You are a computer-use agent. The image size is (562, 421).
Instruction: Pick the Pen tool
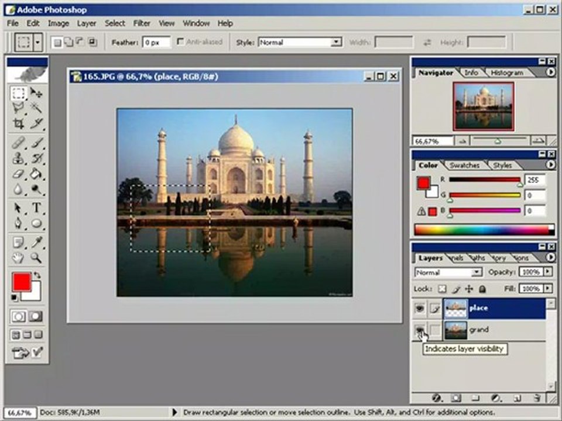coord(18,223)
